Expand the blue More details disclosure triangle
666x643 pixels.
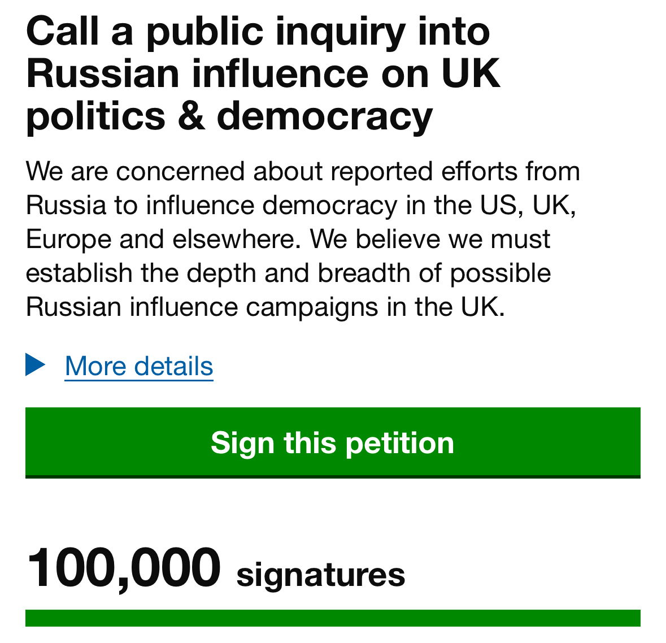tap(35, 365)
